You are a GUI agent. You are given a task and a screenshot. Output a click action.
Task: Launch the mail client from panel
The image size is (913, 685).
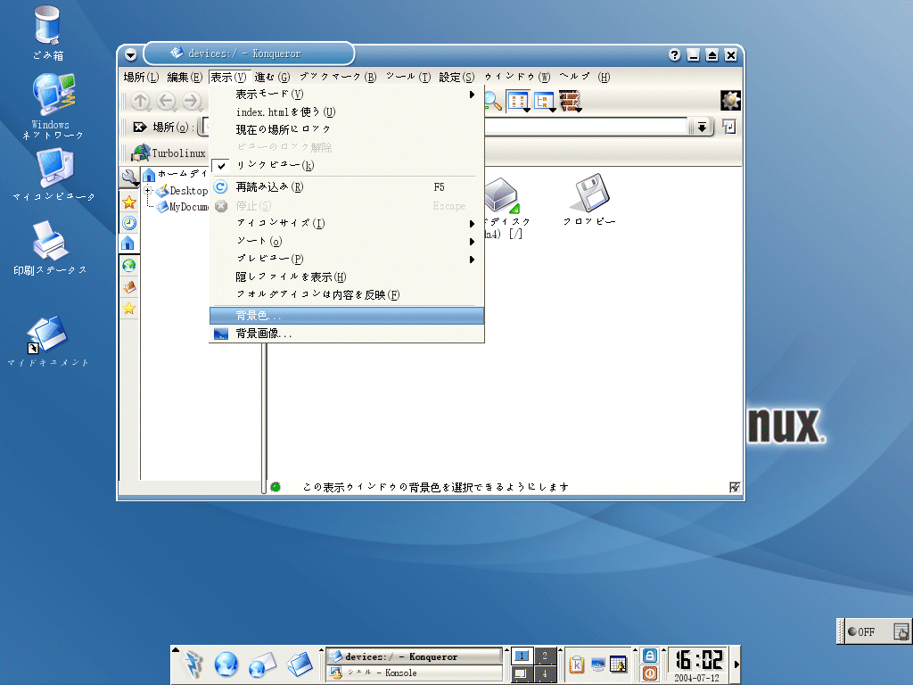[262, 665]
